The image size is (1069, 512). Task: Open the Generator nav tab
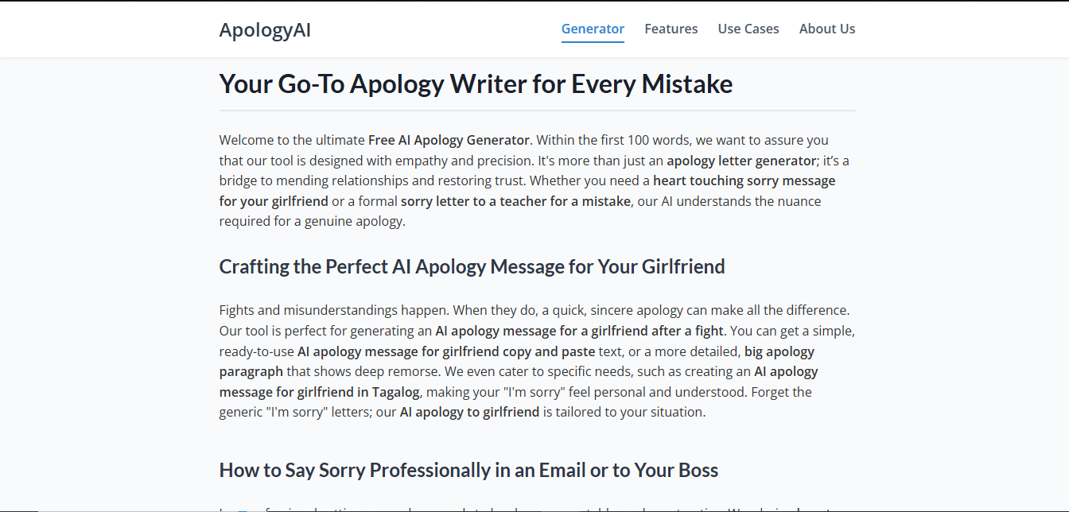coord(593,29)
